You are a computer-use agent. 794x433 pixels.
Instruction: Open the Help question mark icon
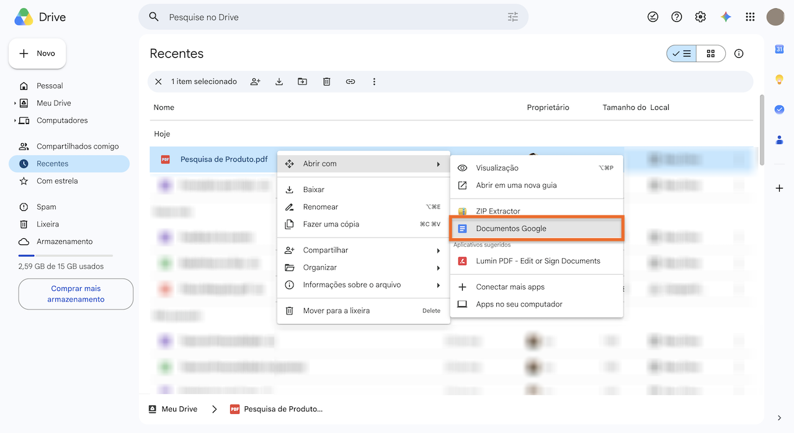pos(677,17)
